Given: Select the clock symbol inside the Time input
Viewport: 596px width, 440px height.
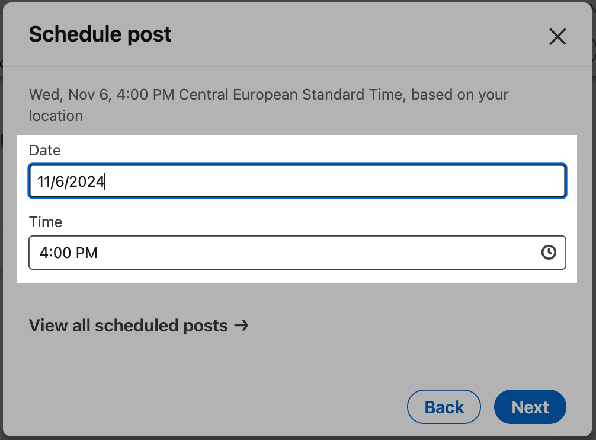Looking at the screenshot, I should tap(549, 253).
